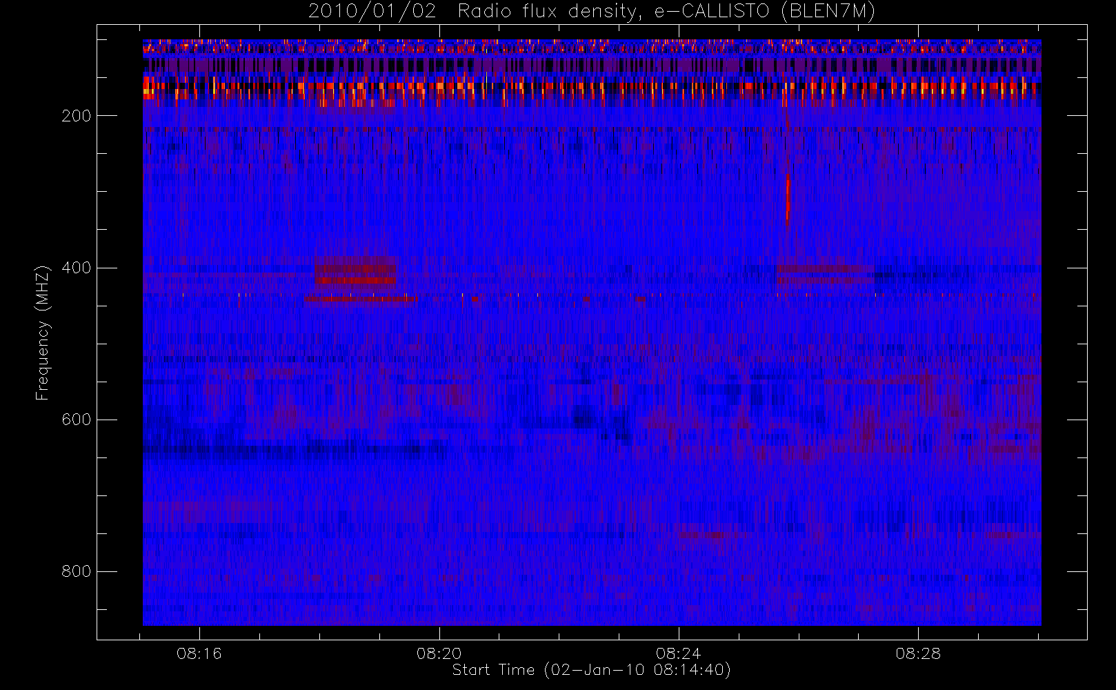The width and height of the screenshot is (1116, 690).
Task: Click the 08:24 time tick label
Action: click(679, 653)
